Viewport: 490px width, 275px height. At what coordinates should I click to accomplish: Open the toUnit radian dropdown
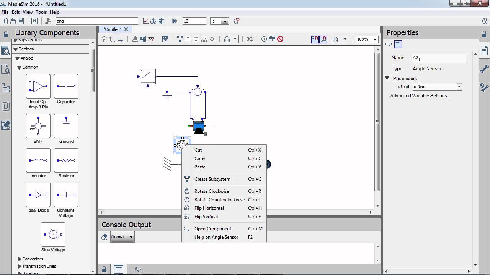[x=459, y=87]
